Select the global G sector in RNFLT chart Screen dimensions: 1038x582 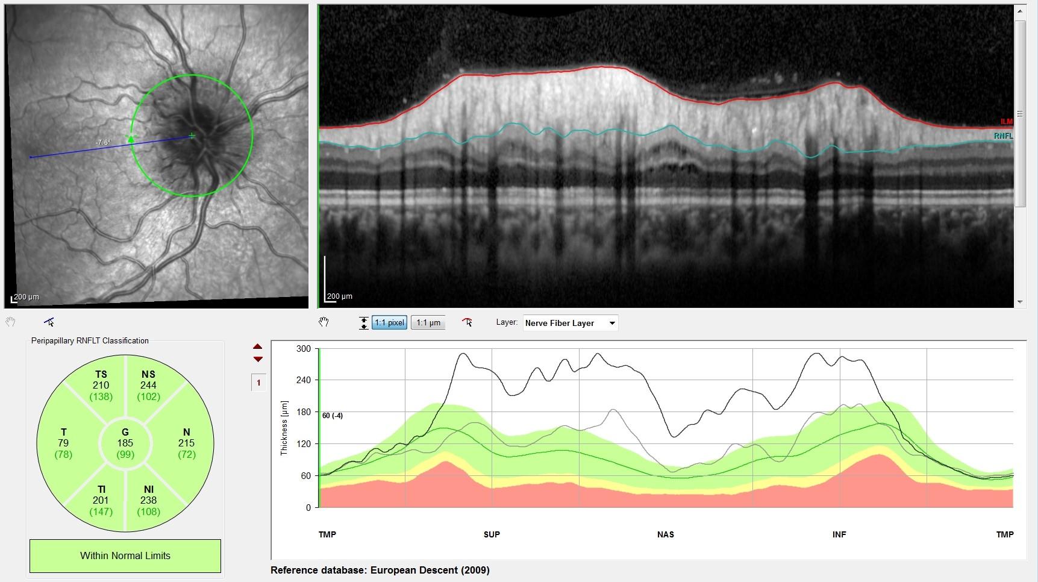coord(125,443)
